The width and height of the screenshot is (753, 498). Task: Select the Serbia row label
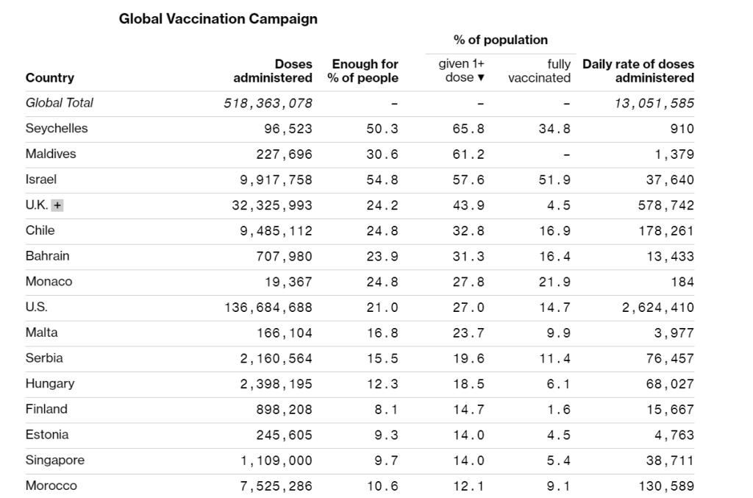point(44,358)
